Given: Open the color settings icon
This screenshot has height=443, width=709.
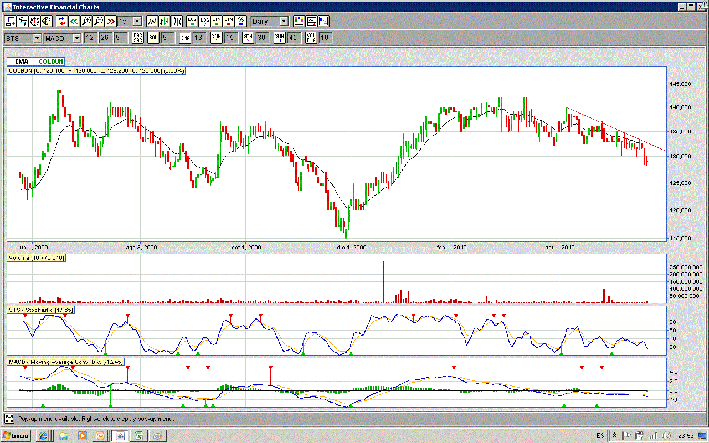Looking at the screenshot, I should coord(299,21).
